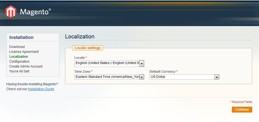The image size is (259, 122).
Task: Select the Configuration step in sidebar
Action: (19, 62)
